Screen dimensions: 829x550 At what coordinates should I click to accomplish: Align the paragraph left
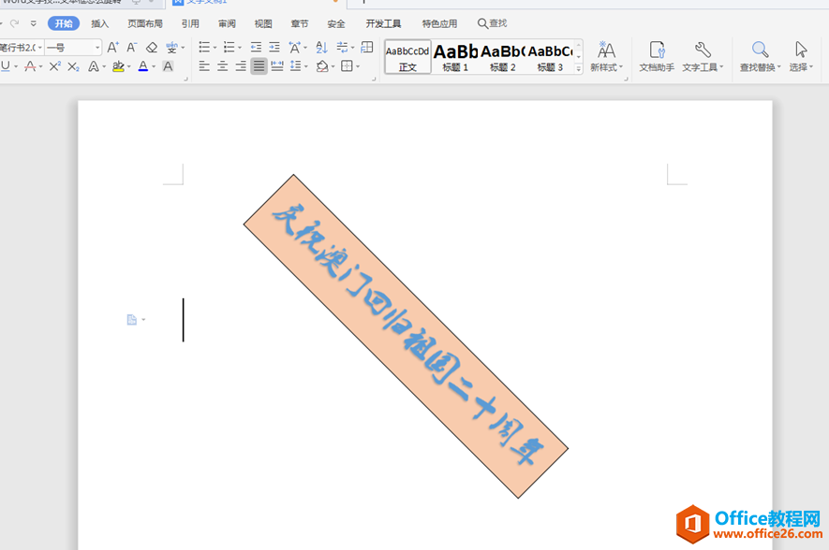204,66
